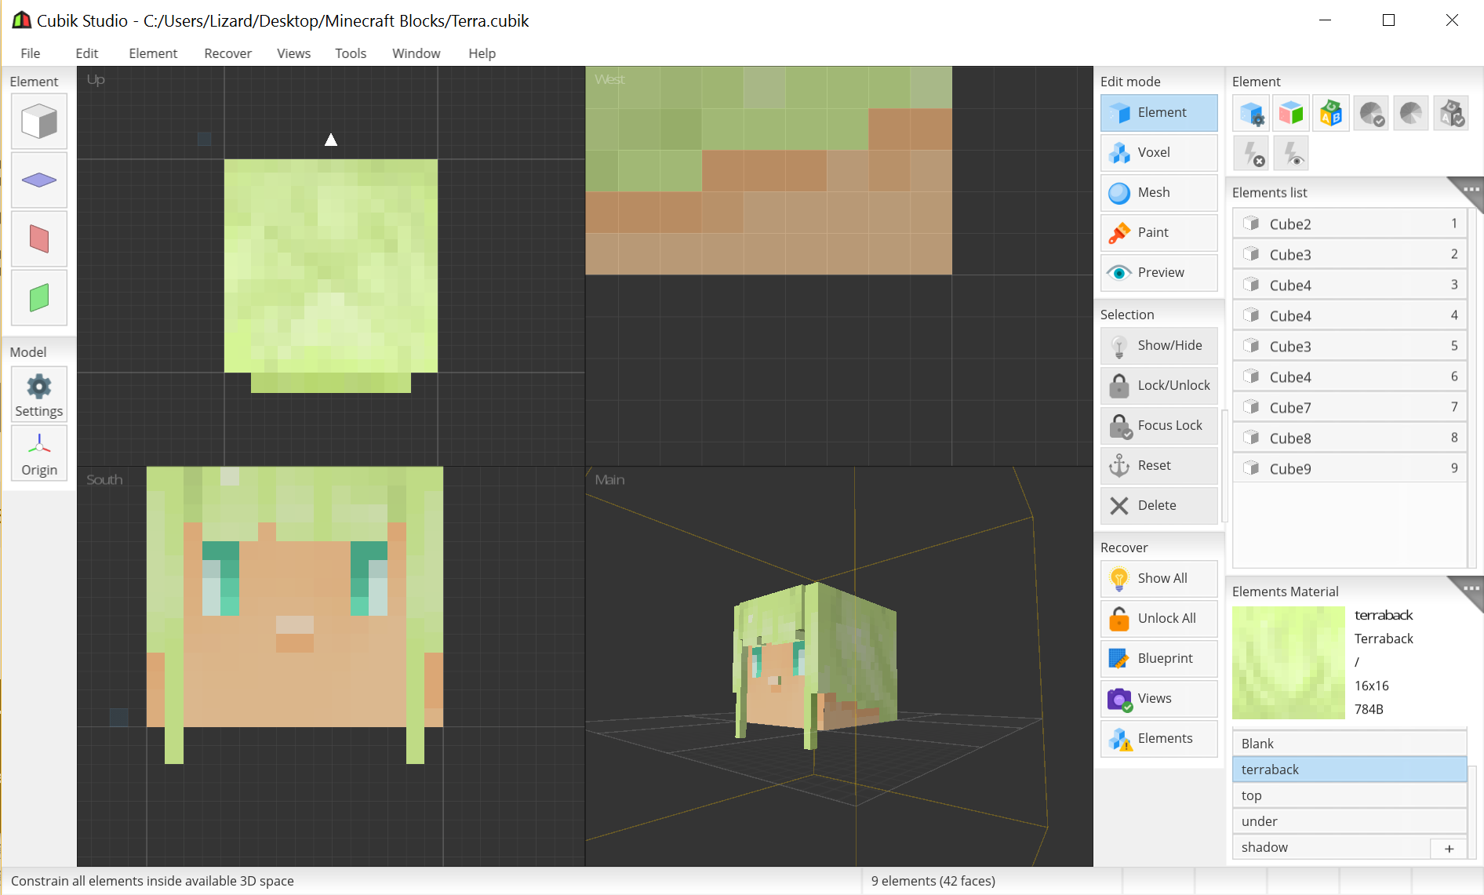
Task: Open the Edit menu
Action: pos(87,53)
